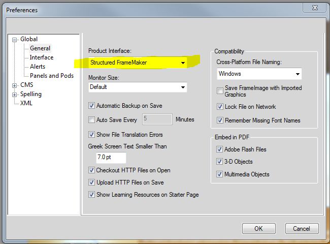Toggle Checkout HTTP Files on Open
Viewport: 330px width, 244px height.
coord(91,170)
